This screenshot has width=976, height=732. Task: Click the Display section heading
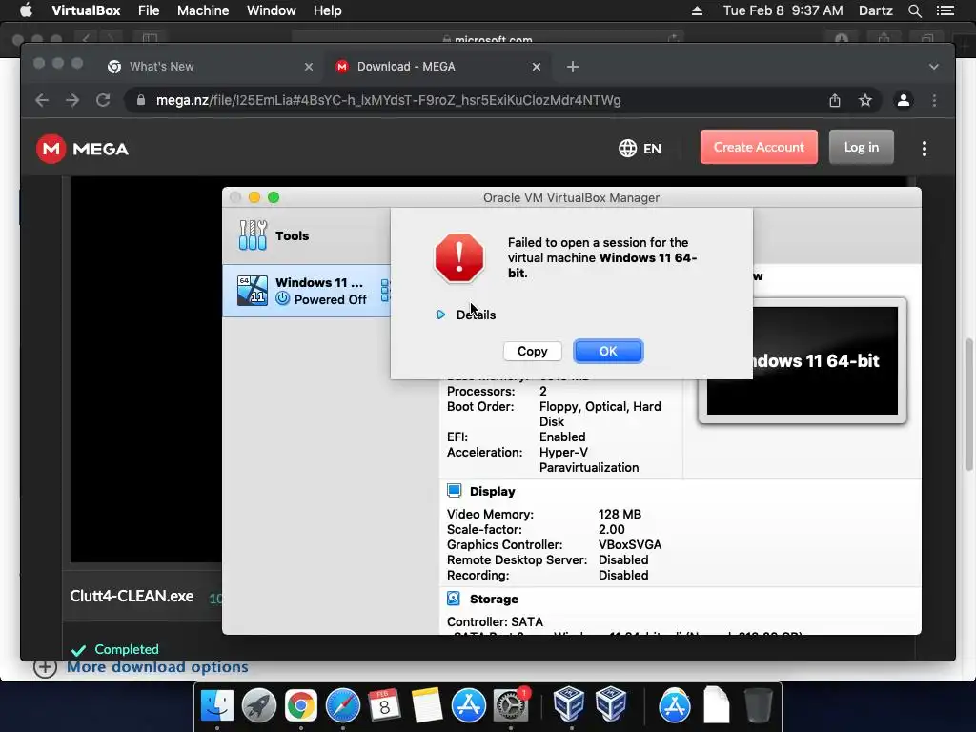[x=493, y=492]
